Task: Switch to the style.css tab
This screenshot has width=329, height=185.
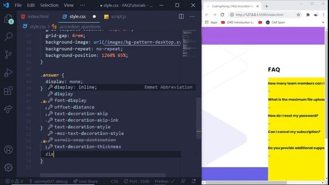Action: (x=78, y=16)
